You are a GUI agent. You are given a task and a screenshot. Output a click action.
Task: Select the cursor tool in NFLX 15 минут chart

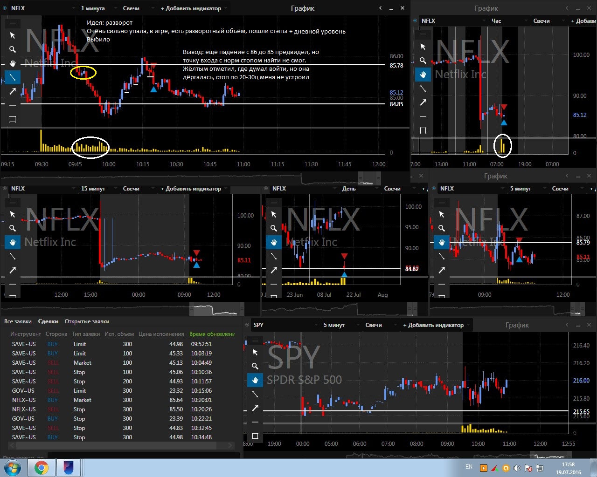point(13,214)
